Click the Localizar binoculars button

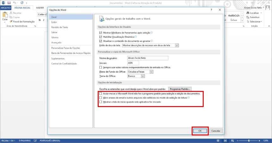click(253, 13)
